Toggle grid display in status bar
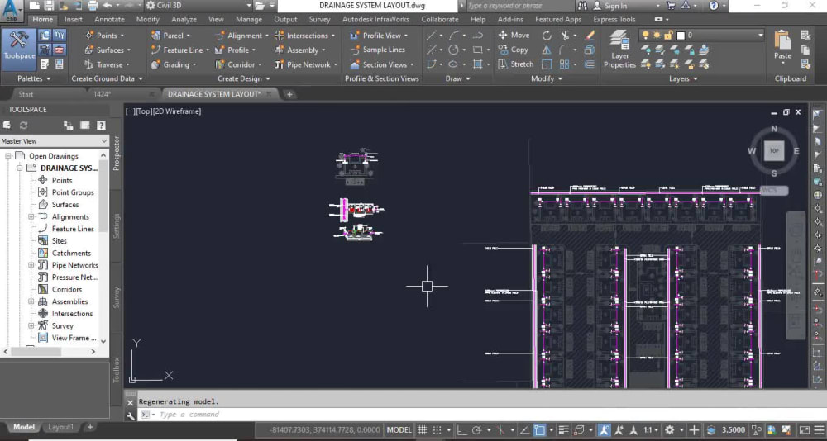827x441 pixels. pos(423,430)
